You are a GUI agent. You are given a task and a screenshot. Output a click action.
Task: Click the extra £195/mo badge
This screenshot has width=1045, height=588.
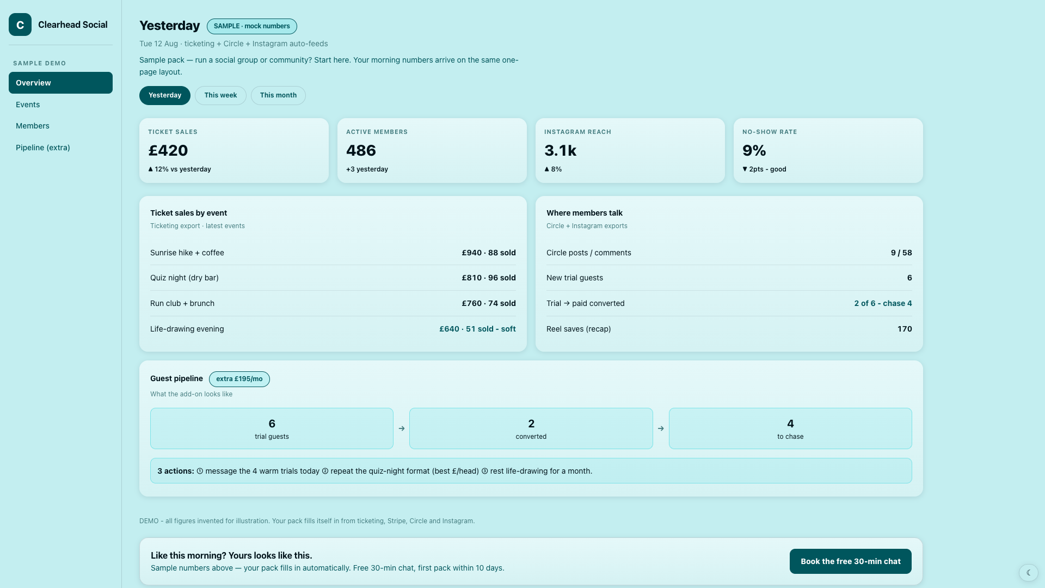point(239,379)
